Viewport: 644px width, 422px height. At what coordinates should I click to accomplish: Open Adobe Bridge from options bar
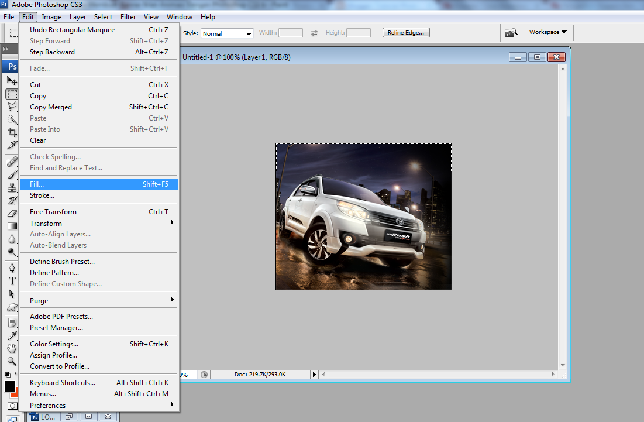[511, 32]
